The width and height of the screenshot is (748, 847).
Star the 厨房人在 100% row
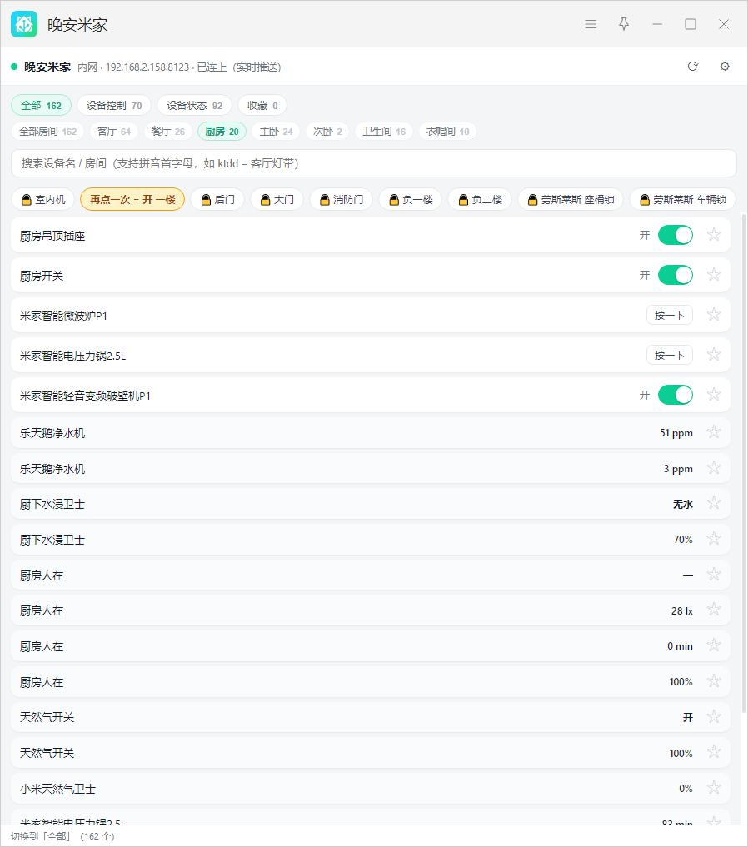pos(714,680)
